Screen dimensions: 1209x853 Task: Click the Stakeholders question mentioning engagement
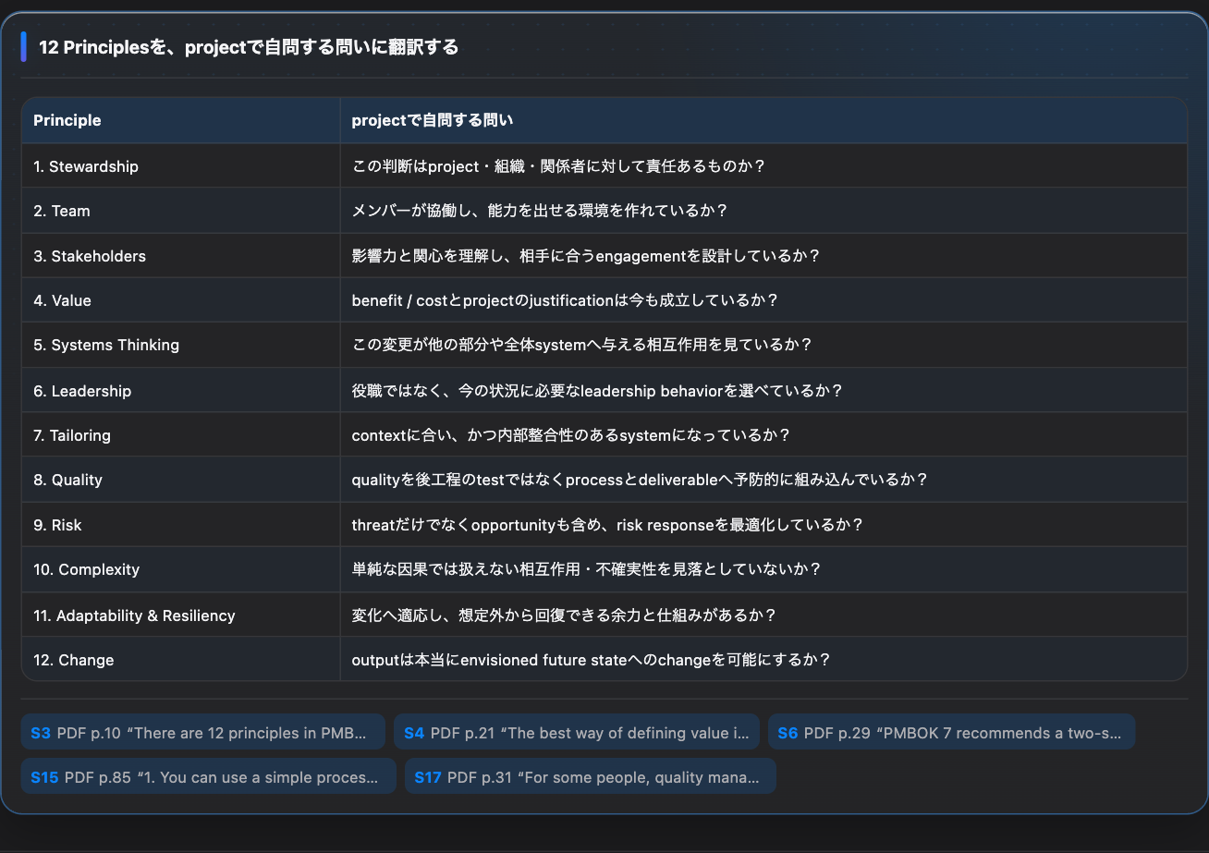click(x=763, y=256)
